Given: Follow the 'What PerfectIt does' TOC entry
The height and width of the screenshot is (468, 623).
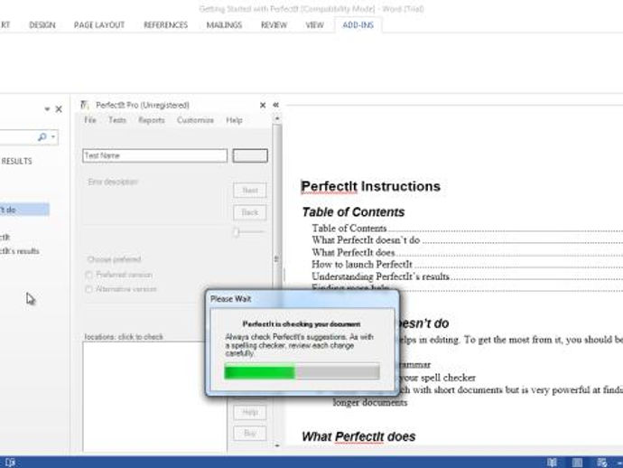Looking at the screenshot, I should 353,252.
